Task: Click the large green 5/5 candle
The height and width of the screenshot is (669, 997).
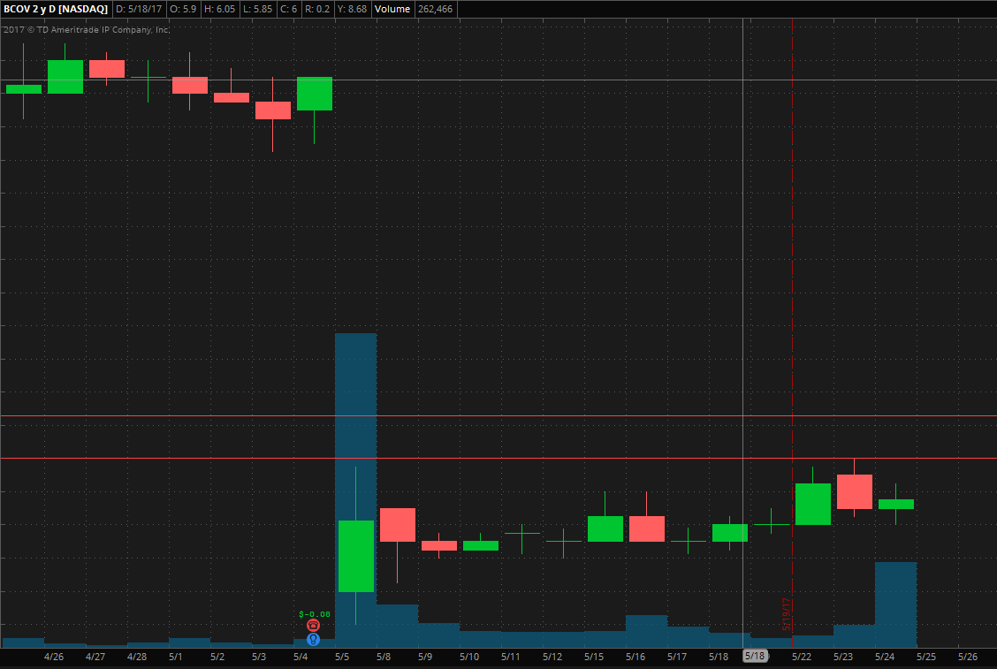Action: pos(356,556)
